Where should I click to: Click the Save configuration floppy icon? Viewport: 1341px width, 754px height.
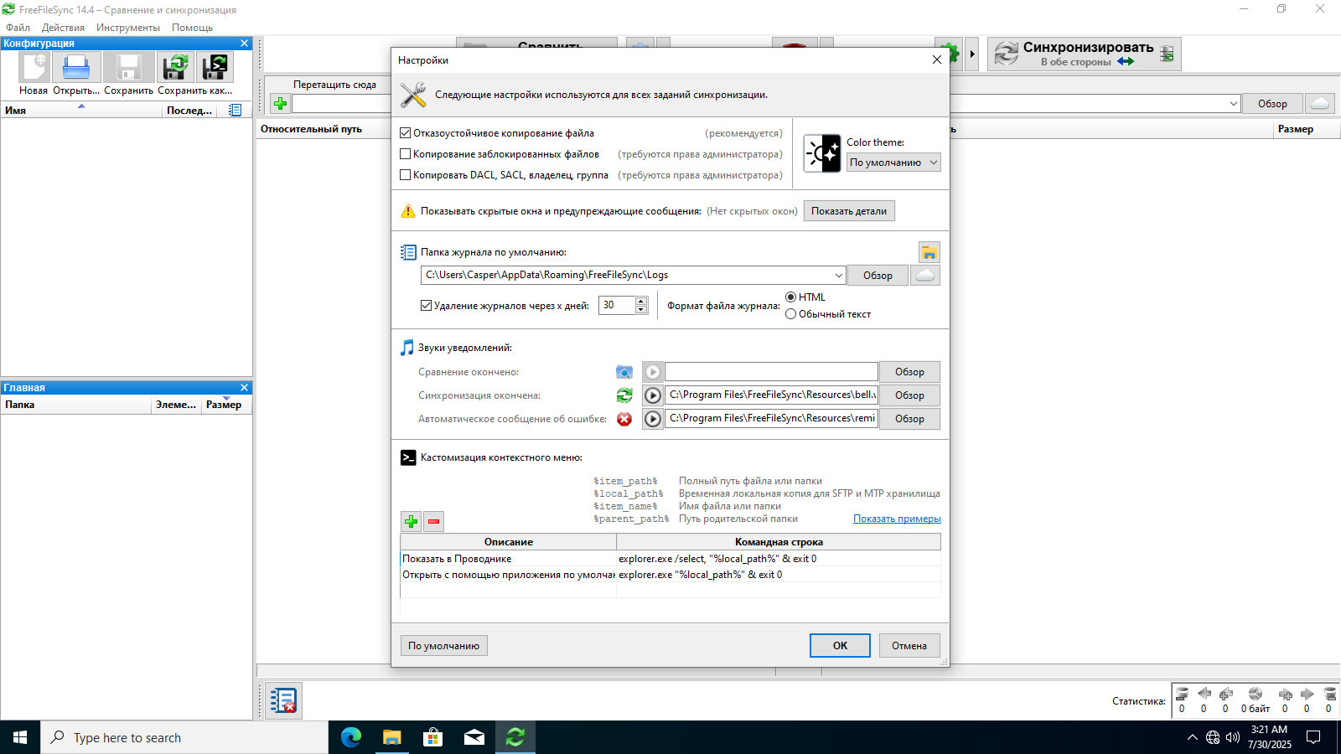(x=128, y=67)
